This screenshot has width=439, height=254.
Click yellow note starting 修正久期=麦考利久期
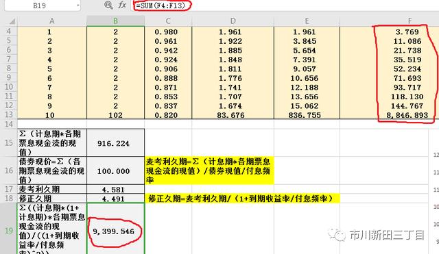(242, 199)
